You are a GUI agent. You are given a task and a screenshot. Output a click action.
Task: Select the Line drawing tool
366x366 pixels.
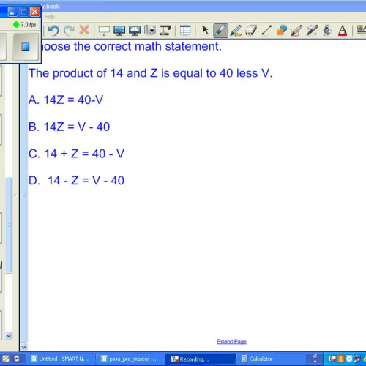(266, 31)
